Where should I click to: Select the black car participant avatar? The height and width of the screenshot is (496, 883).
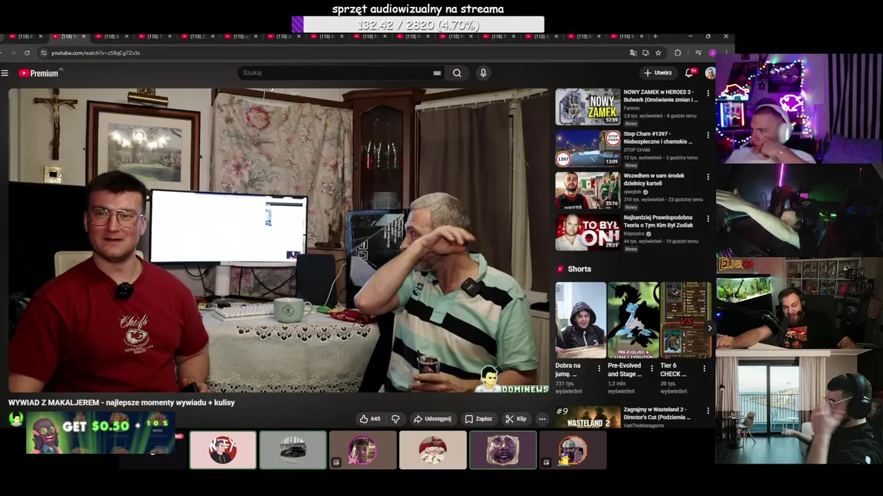(293, 451)
